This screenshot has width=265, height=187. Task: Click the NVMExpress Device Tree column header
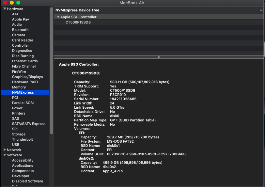(x=77, y=10)
